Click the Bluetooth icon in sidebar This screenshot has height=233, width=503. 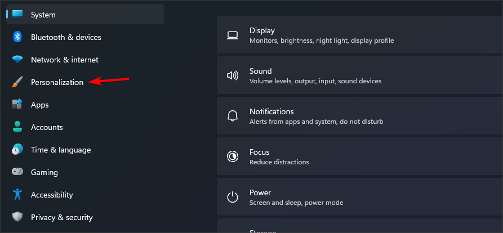point(17,37)
